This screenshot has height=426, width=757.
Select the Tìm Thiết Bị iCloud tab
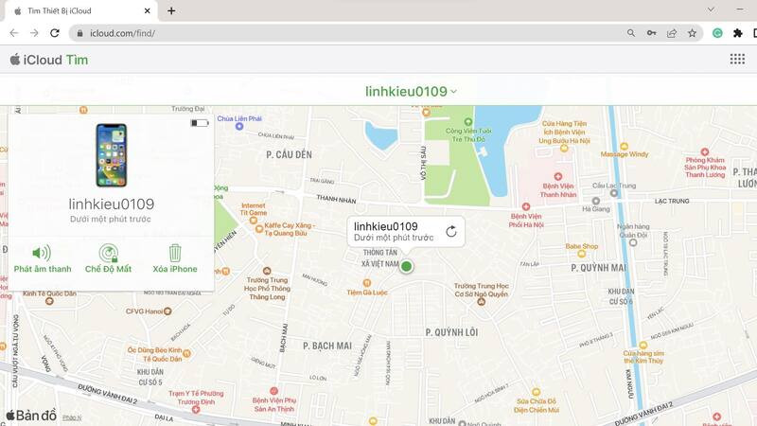pos(76,10)
